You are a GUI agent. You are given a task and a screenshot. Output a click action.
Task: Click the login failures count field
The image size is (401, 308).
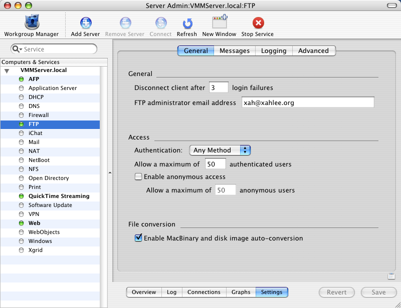coord(219,87)
